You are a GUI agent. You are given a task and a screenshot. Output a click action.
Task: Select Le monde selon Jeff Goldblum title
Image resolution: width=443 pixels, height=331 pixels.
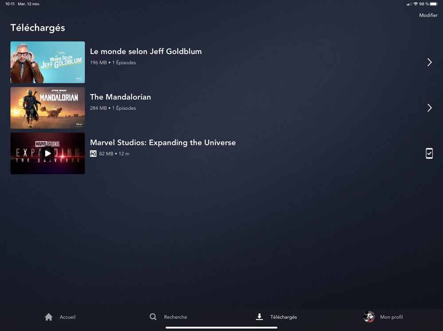[146, 51]
